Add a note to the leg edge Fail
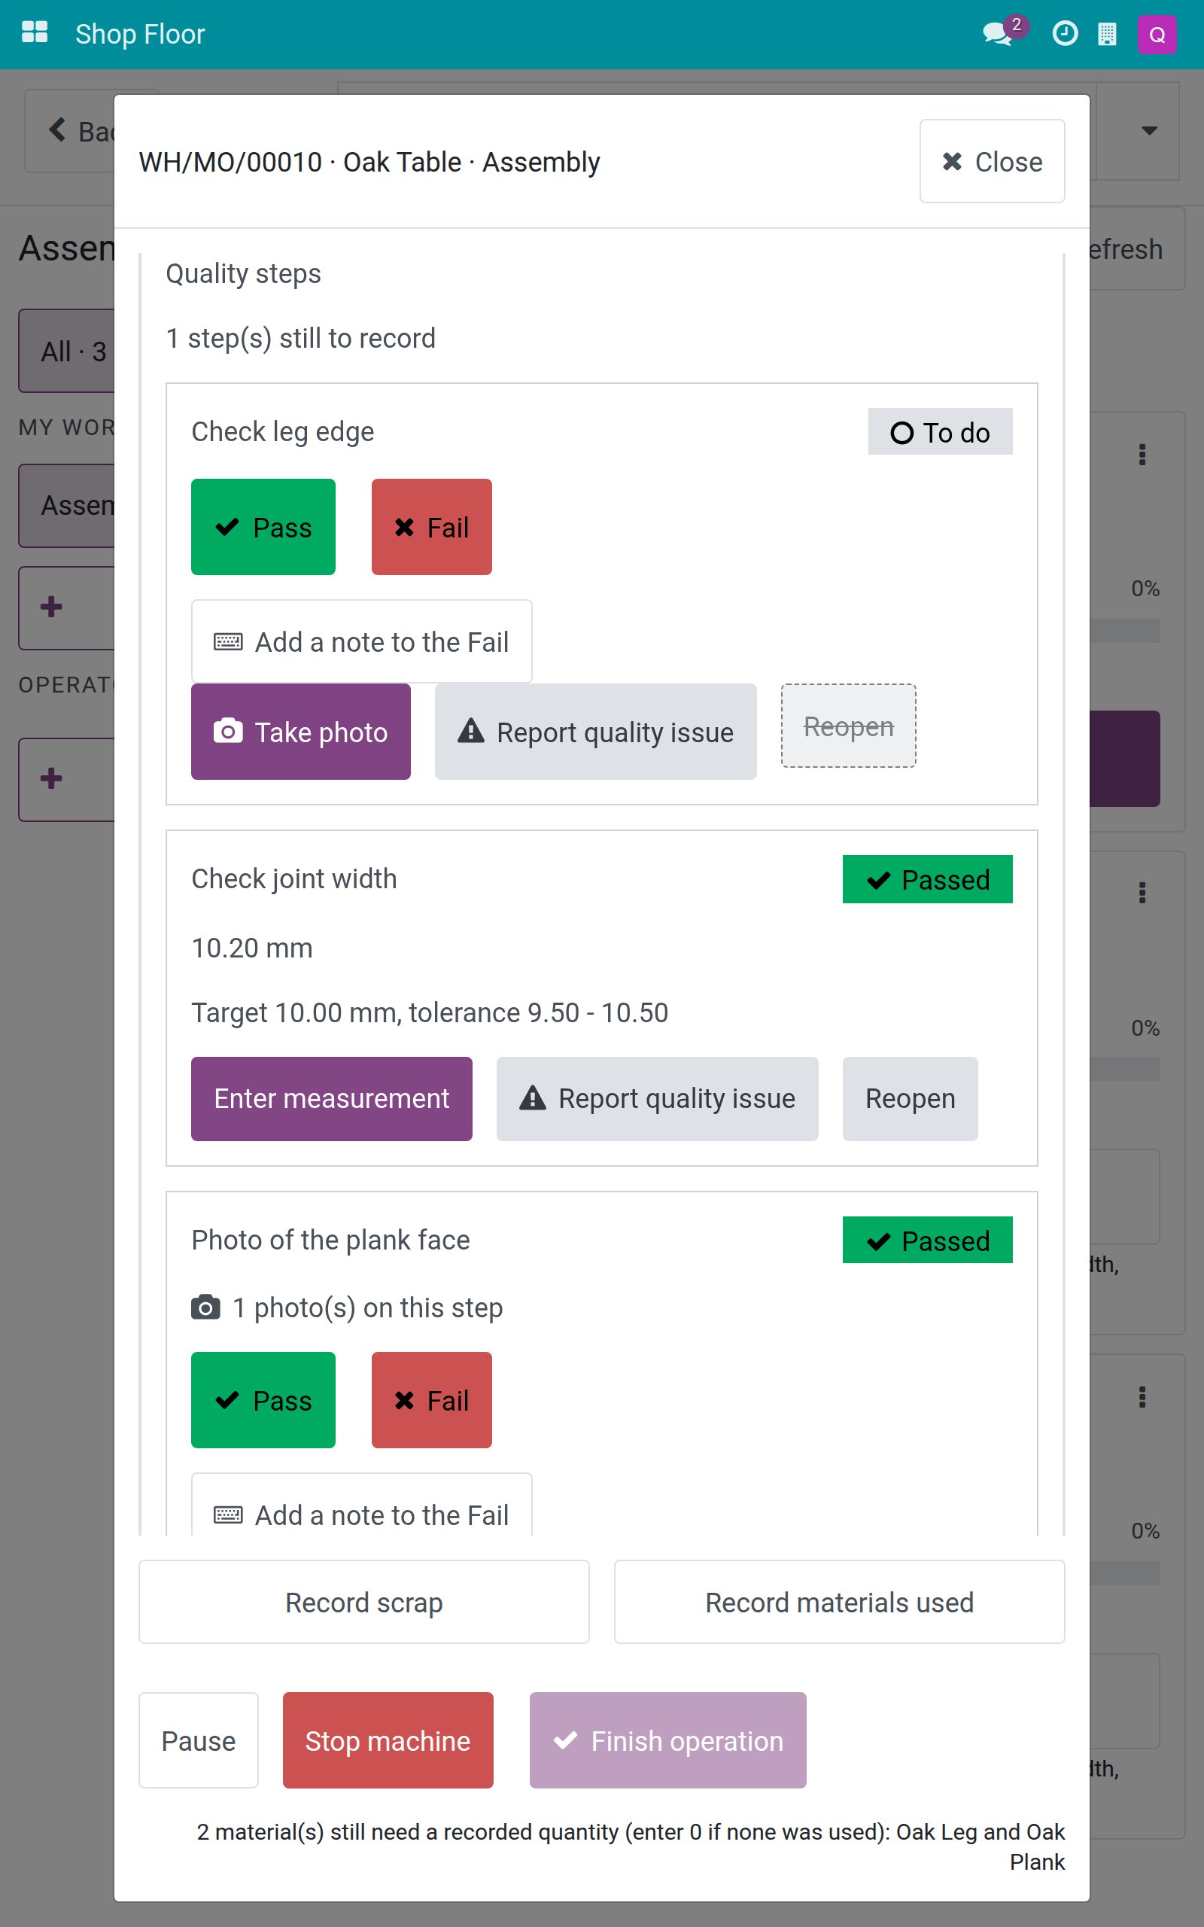 click(361, 641)
